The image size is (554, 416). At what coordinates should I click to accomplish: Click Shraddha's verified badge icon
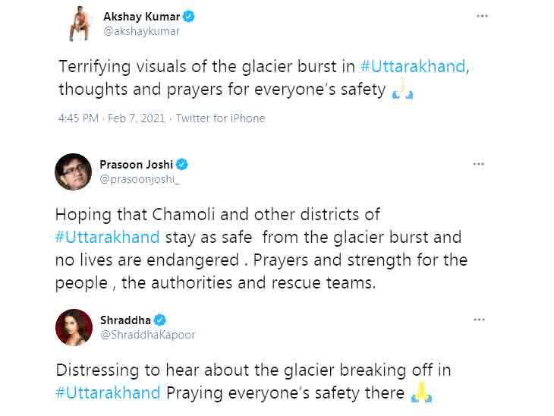coord(160,320)
